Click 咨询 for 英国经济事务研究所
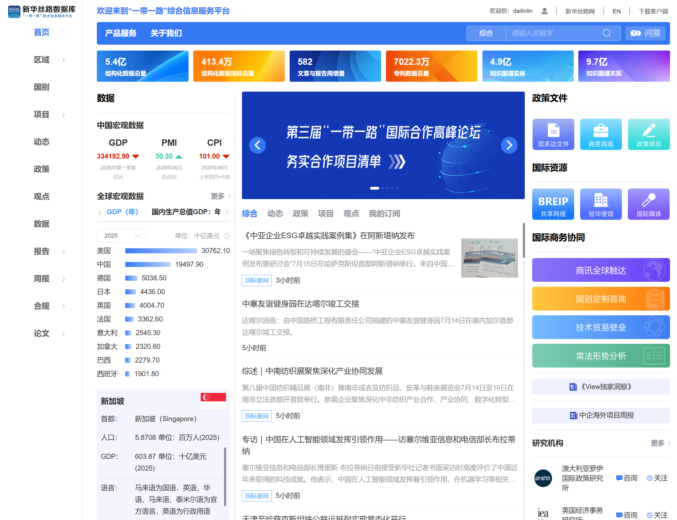 tap(626, 515)
